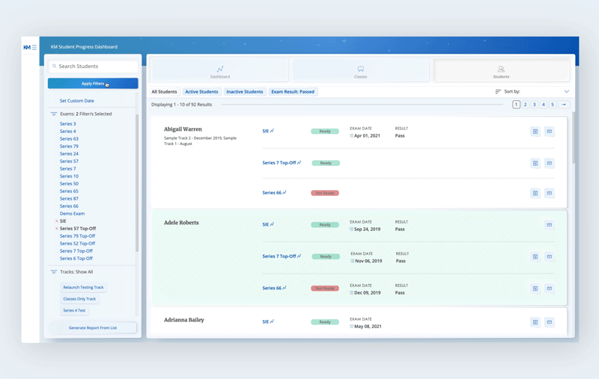599x379 pixels.
Task: Click email icon in Adele Roberts' SIE row
Action: coord(550,225)
